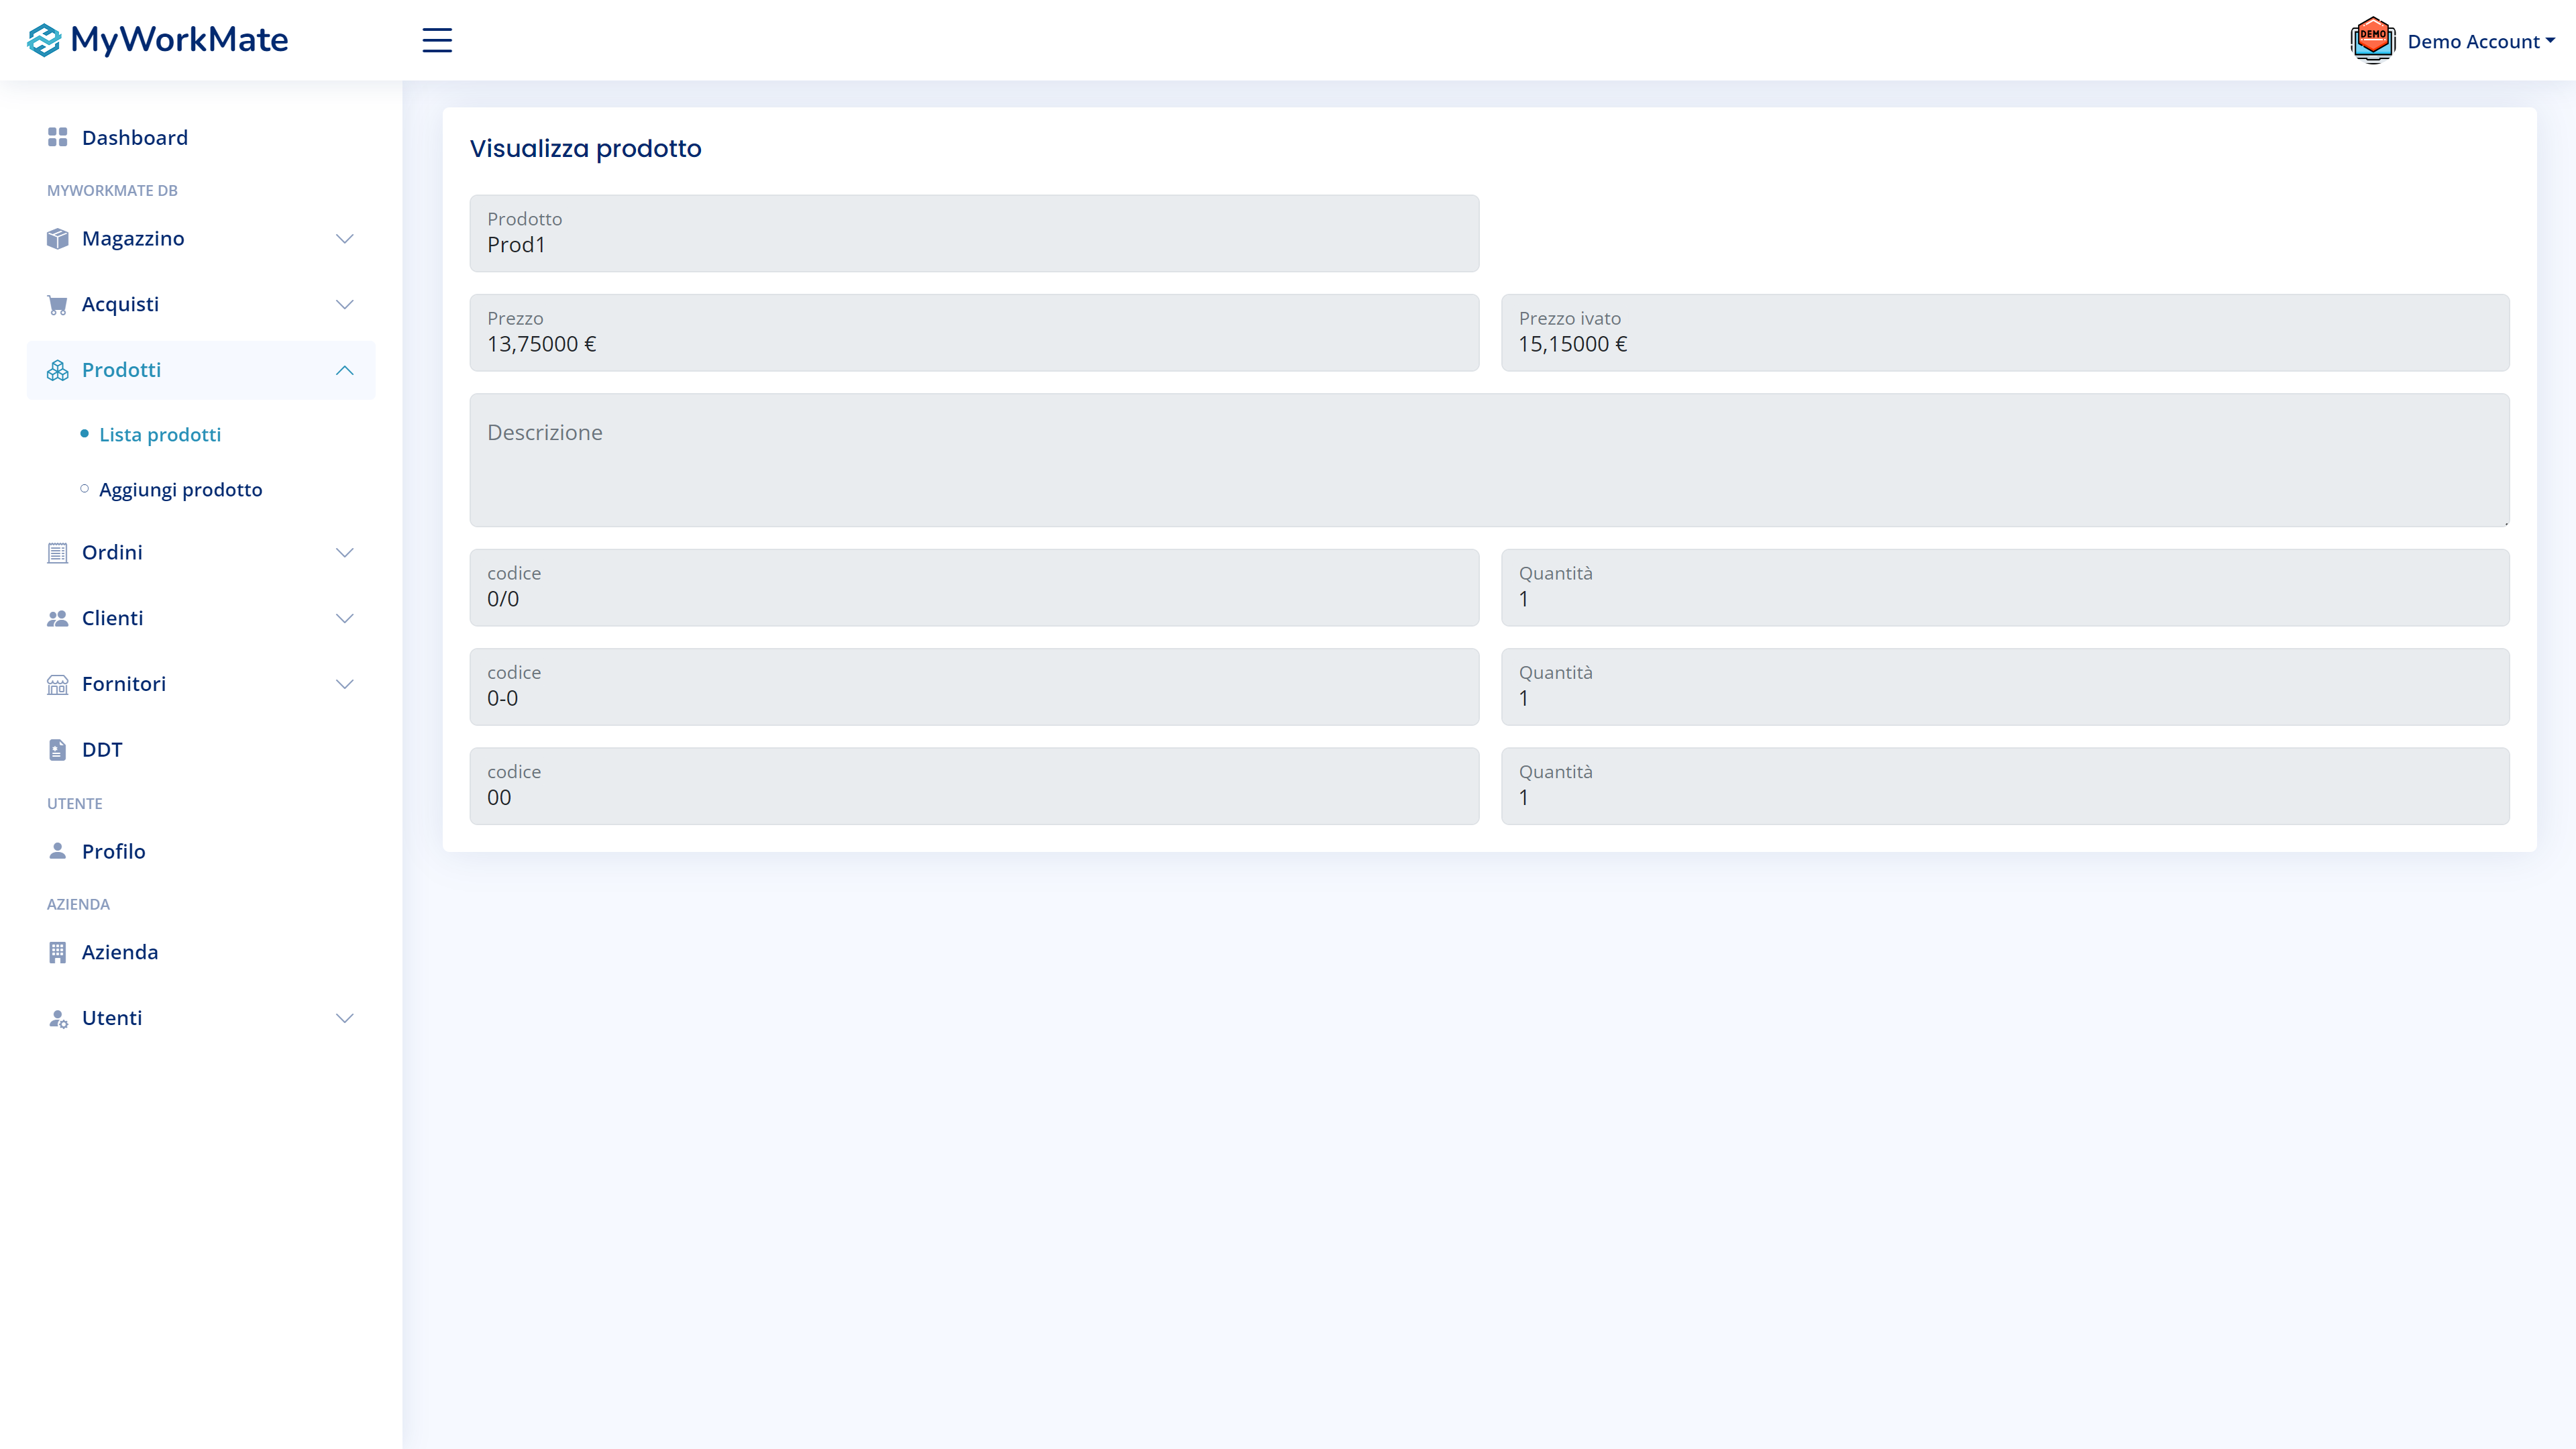Click the Clienti people icon
The width and height of the screenshot is (2576, 1449).
coord(57,618)
